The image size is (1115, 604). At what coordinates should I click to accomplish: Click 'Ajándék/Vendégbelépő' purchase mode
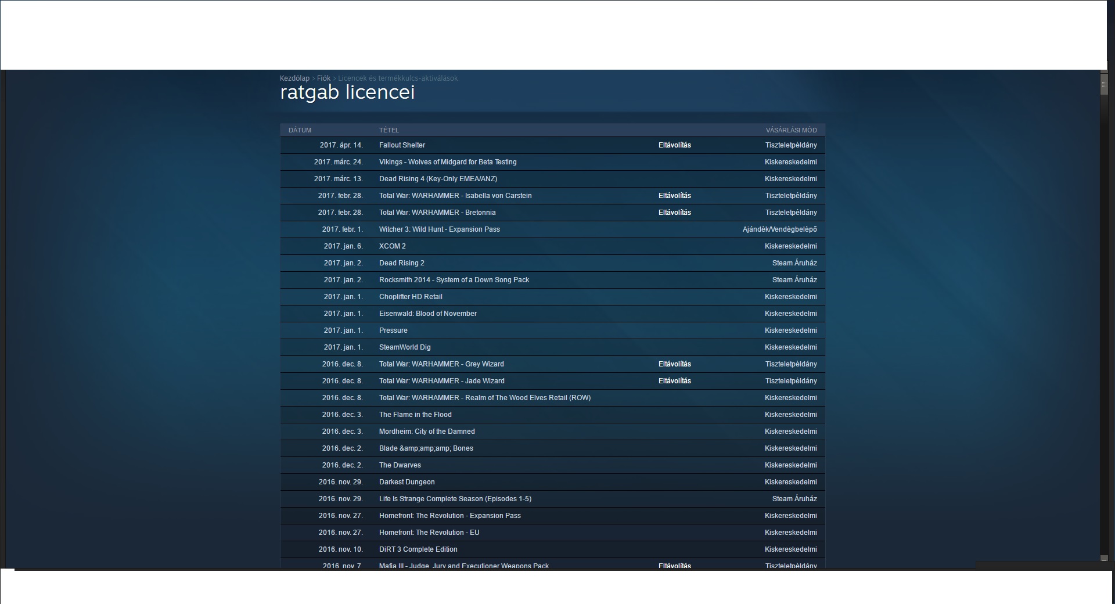(780, 229)
